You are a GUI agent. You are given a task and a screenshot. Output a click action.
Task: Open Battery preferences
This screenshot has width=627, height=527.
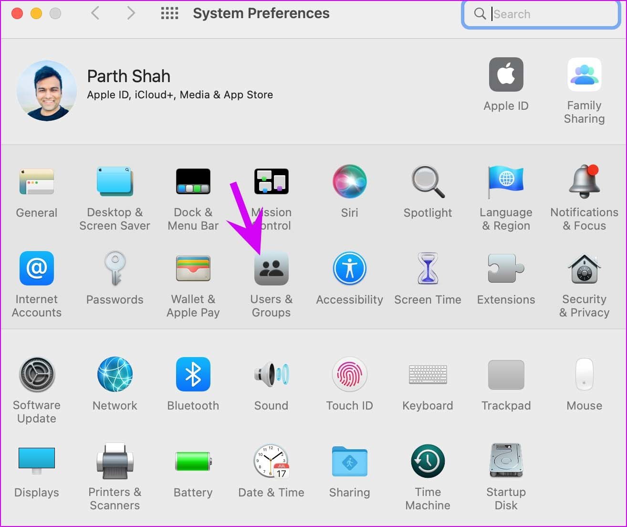click(193, 461)
